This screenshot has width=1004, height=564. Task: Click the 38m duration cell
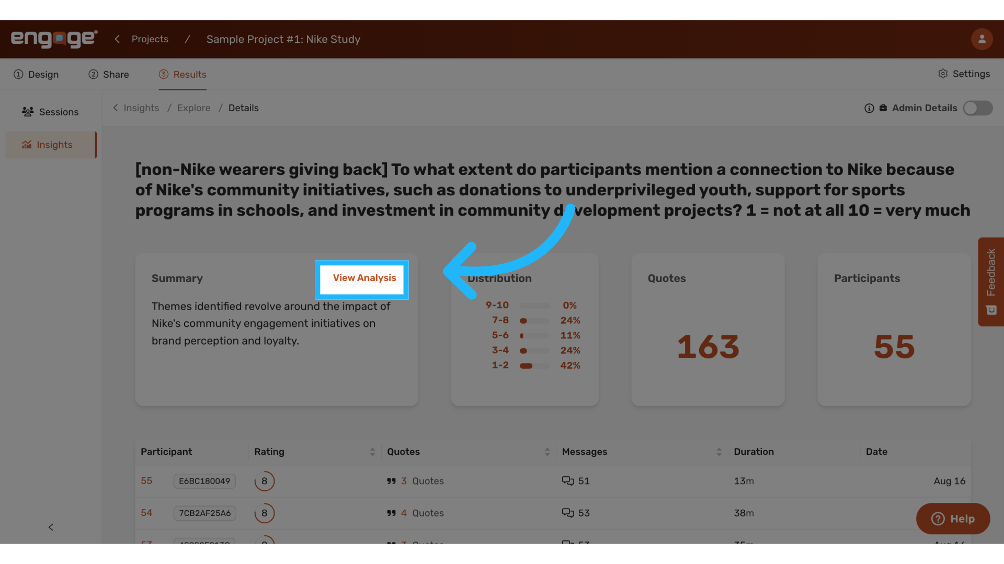click(x=744, y=513)
